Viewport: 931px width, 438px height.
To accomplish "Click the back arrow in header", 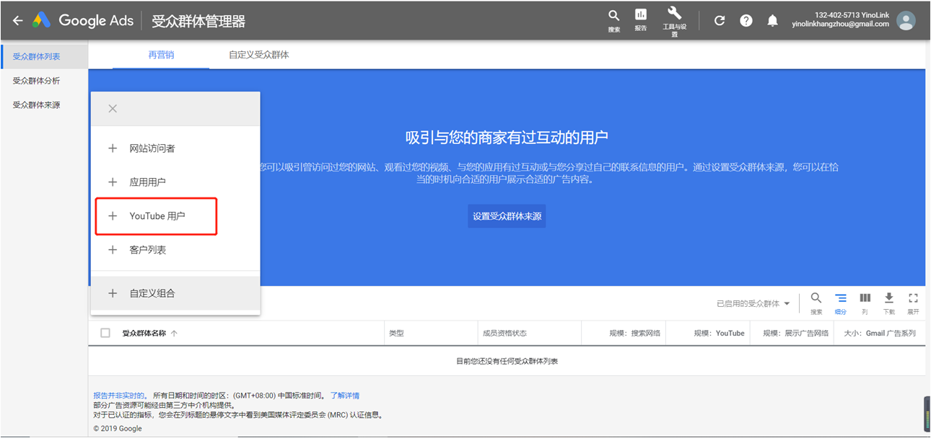I will click(17, 21).
